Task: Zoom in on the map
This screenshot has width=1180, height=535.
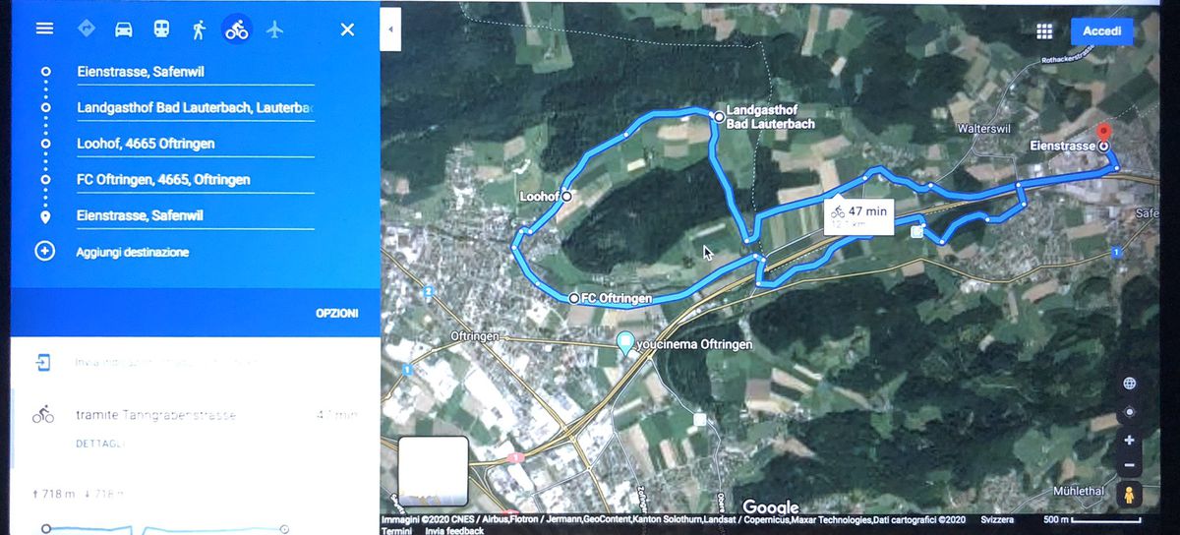Action: [x=1129, y=441]
